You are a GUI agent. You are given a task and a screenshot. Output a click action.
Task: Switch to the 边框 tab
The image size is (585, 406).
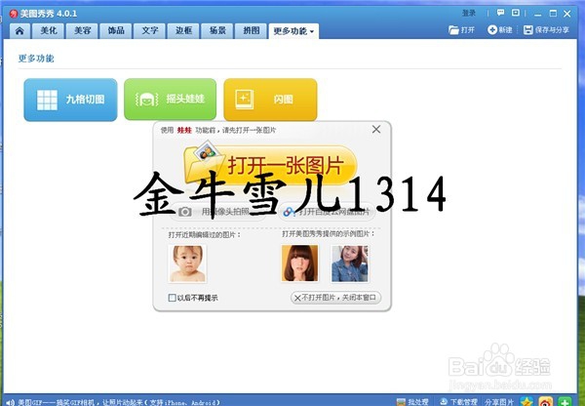[x=183, y=31]
